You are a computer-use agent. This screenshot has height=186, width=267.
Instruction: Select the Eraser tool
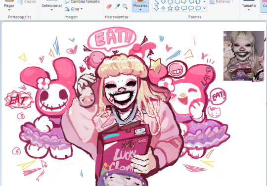point(109,6)
